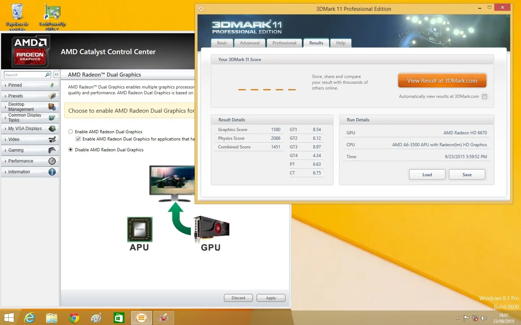The image size is (521, 325).
Task: Click the APU chip image
Action: click(140, 229)
